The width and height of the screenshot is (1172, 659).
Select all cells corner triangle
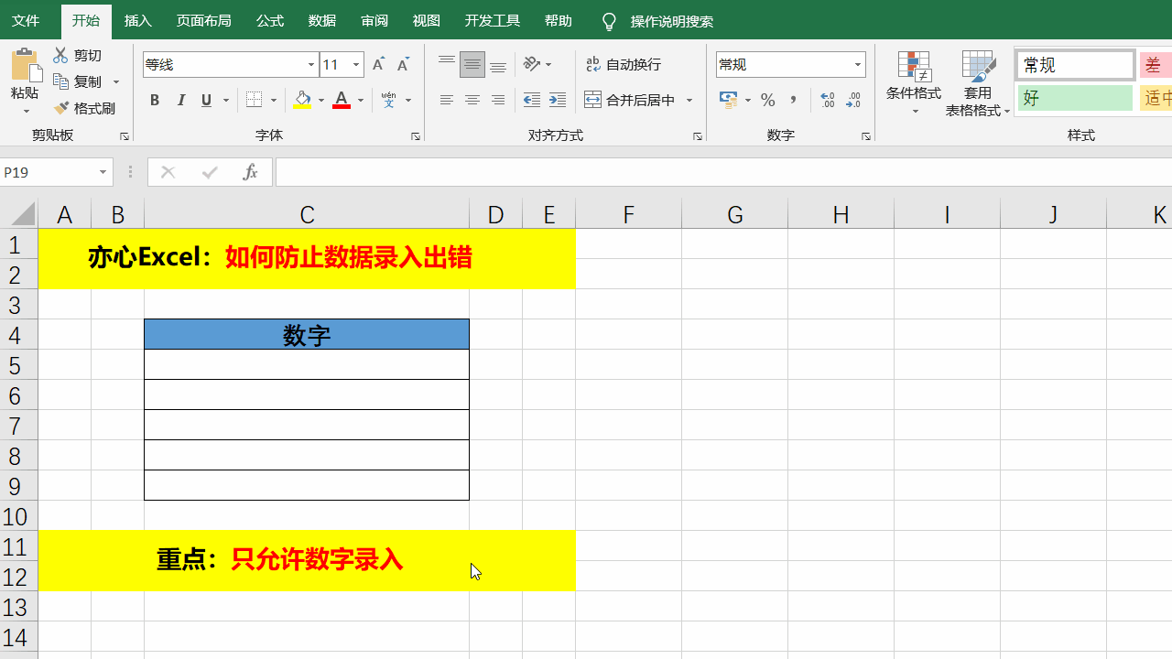pyautogui.click(x=23, y=214)
